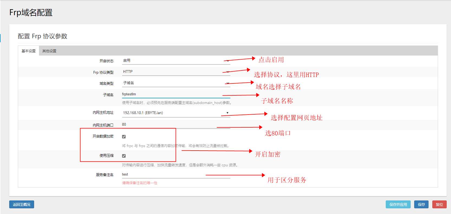Click the blue 保存 button
This screenshot has width=451, height=214.
pyautogui.click(x=421, y=205)
